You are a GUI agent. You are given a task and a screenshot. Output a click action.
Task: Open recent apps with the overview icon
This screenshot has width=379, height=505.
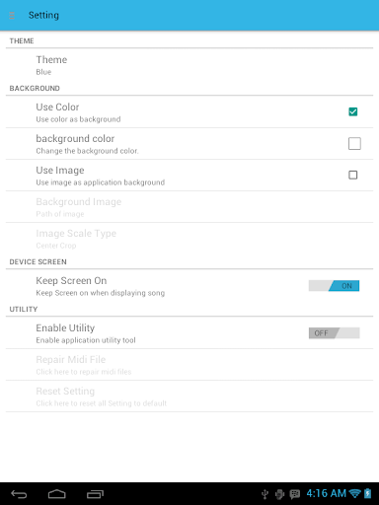95,494
